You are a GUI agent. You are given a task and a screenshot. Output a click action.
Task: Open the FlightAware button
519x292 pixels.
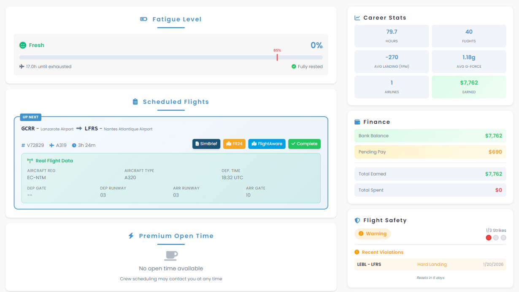[x=267, y=144]
